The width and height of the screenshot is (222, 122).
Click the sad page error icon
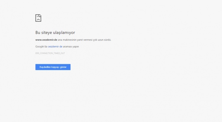(38, 18)
